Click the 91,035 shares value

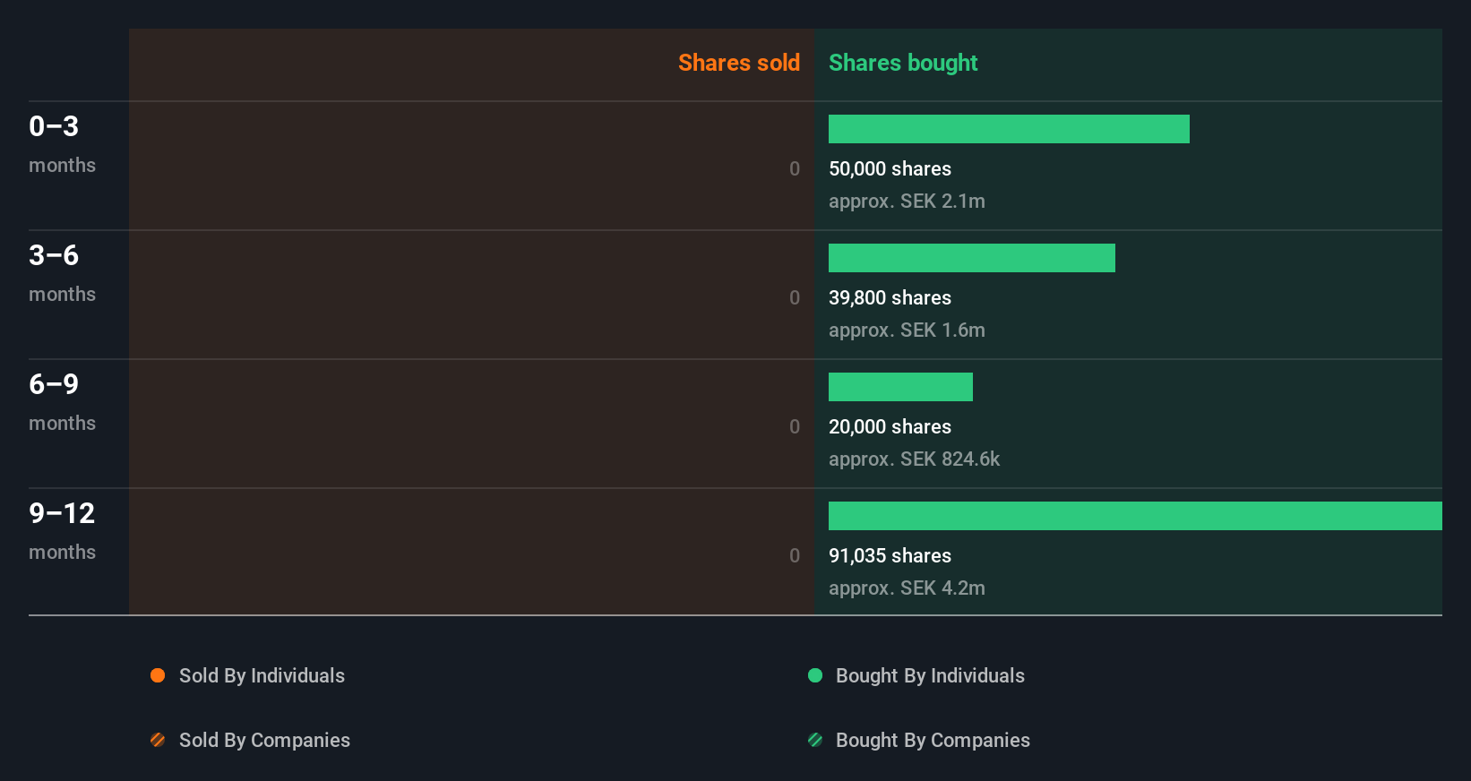890,555
